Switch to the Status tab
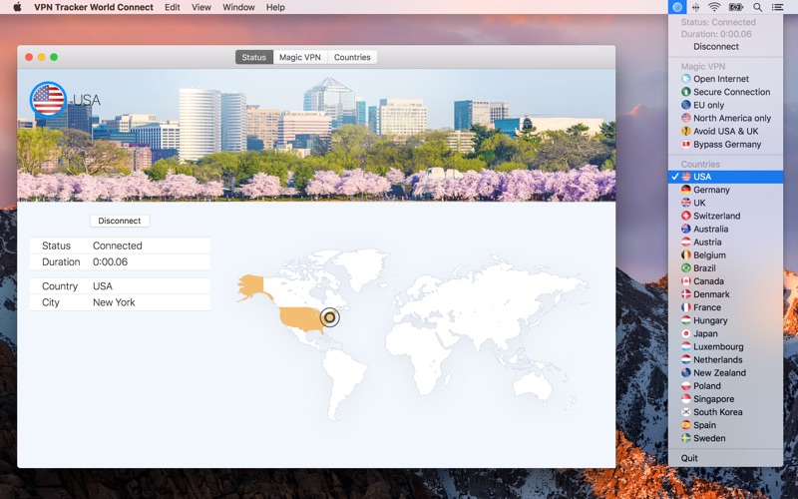Screen dimensions: 798x499 coord(254,57)
